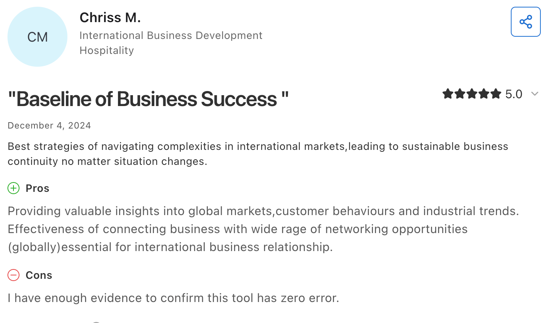Open reviewer Chriss M. name
The width and height of the screenshot is (555, 323).
(110, 18)
